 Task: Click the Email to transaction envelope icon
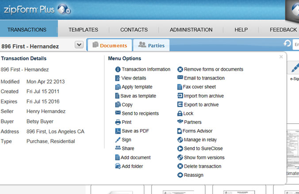(180, 77)
